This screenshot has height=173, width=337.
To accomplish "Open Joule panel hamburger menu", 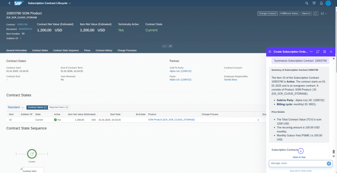I will (270, 52).
